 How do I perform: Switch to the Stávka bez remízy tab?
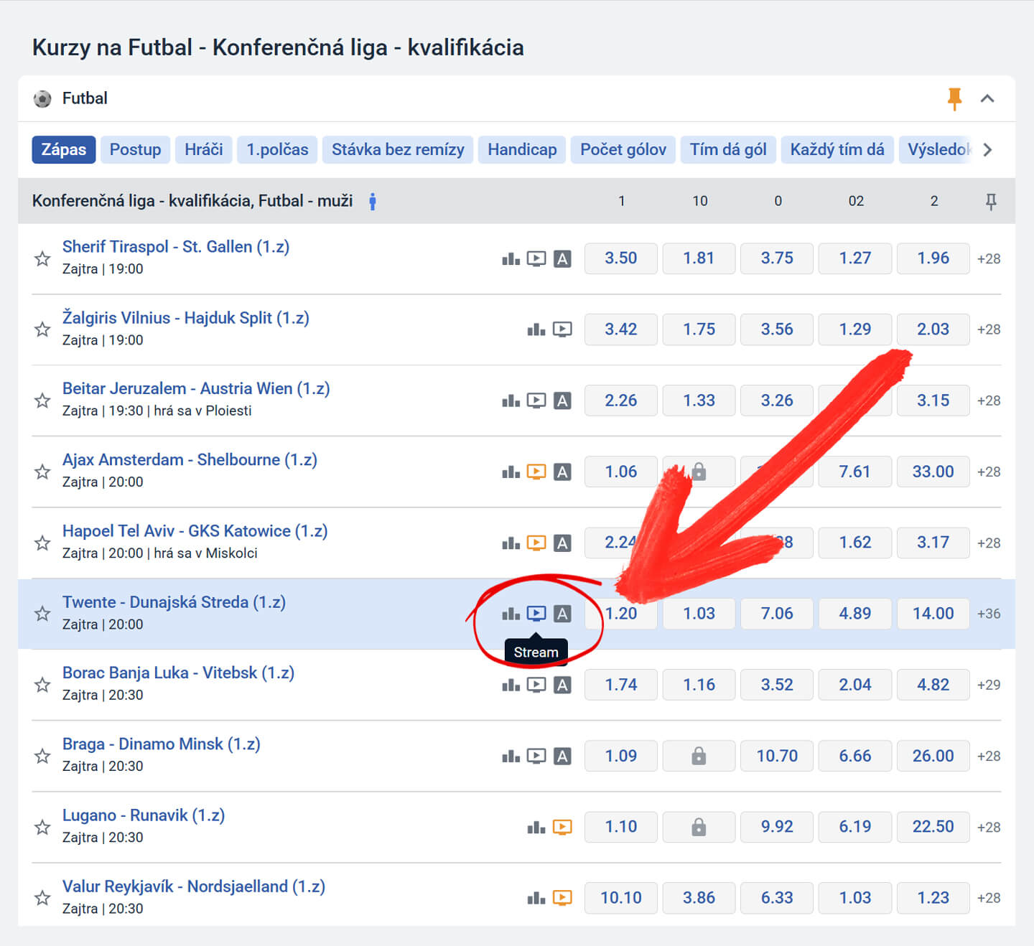point(398,150)
